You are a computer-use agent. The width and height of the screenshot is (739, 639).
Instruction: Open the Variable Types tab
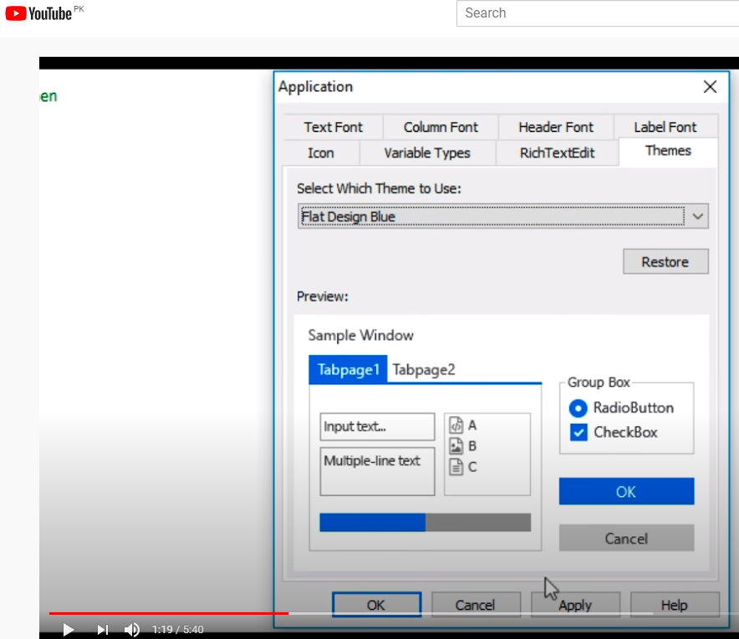point(427,153)
